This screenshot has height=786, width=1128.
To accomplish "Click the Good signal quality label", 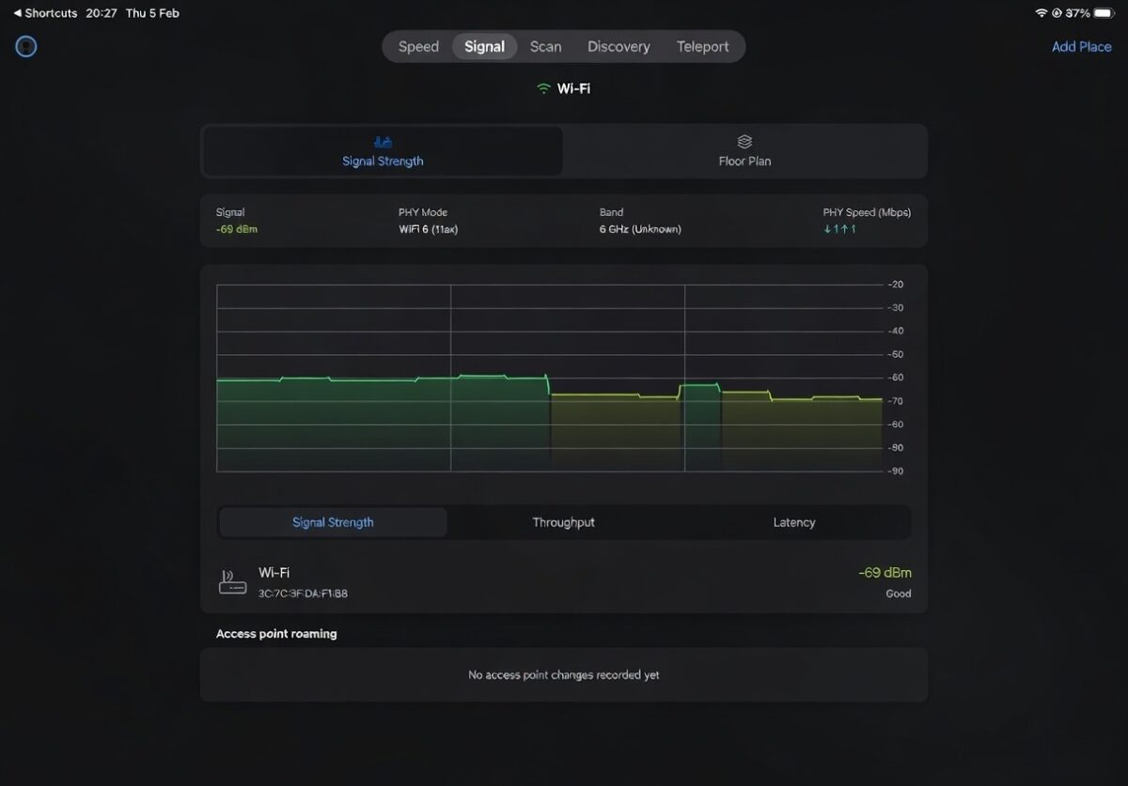I will (x=898, y=593).
